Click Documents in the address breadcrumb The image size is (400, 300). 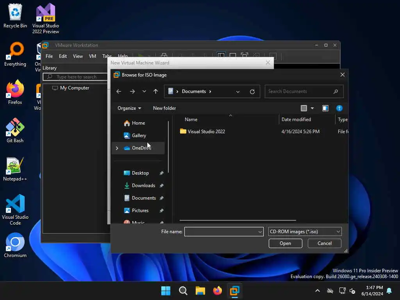194,91
